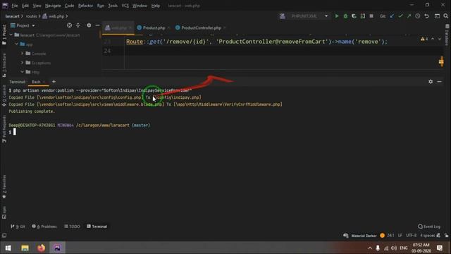Collapse the Http folder

(x=22, y=72)
